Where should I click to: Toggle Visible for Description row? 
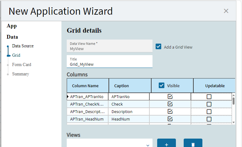click(x=170, y=111)
